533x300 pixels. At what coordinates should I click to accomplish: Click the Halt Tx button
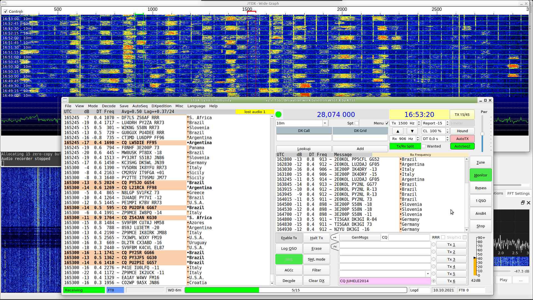click(x=316, y=238)
